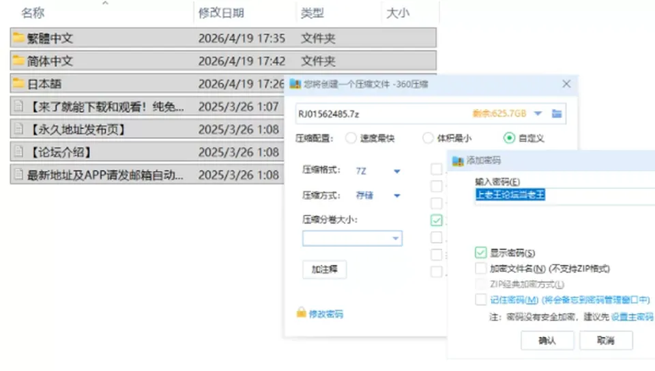Select the 自定义 compression option

point(509,138)
